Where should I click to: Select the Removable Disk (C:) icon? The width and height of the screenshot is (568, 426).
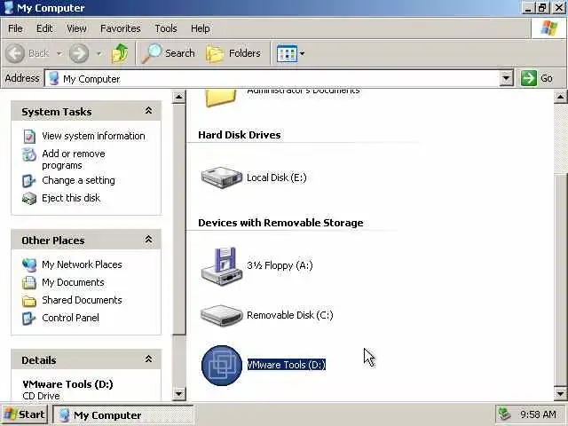[221, 315]
